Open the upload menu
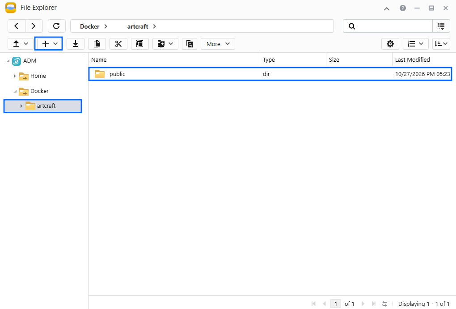456x309 pixels. pos(21,44)
